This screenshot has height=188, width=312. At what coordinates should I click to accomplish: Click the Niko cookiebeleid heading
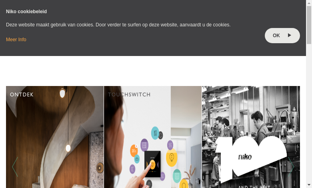(26, 12)
